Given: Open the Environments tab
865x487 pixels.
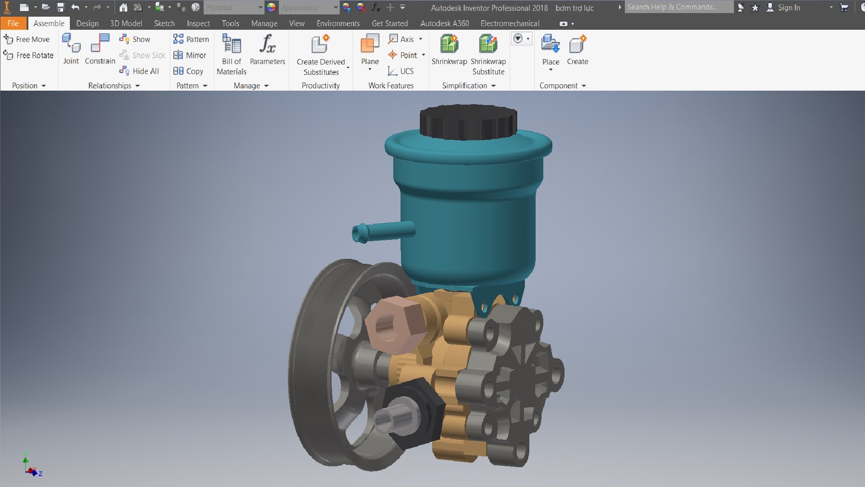Looking at the screenshot, I should [338, 23].
